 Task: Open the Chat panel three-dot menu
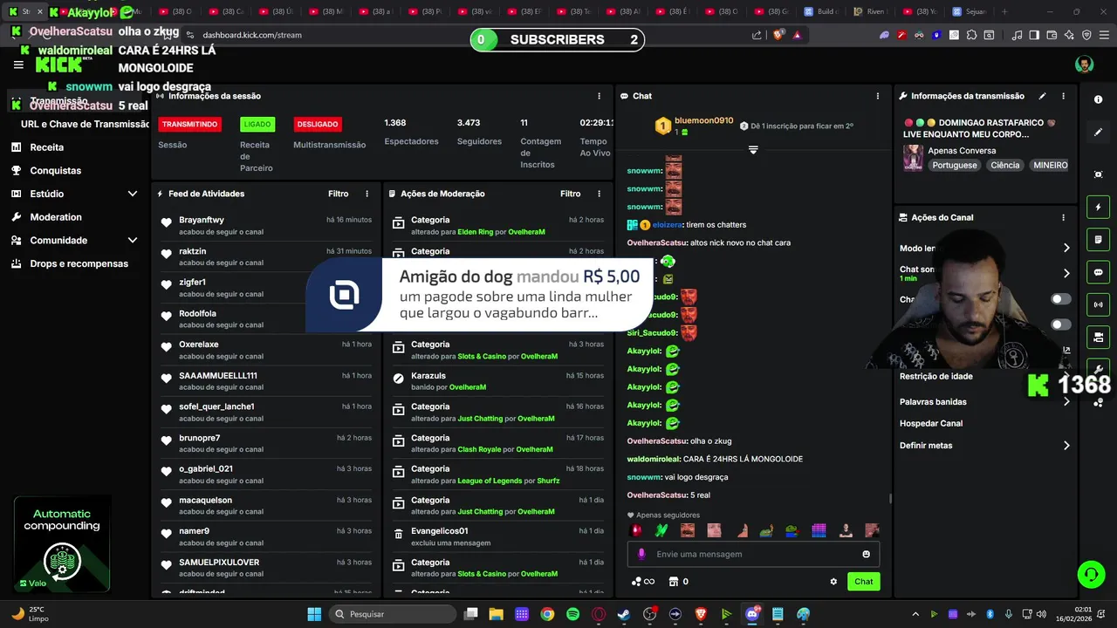(878, 96)
